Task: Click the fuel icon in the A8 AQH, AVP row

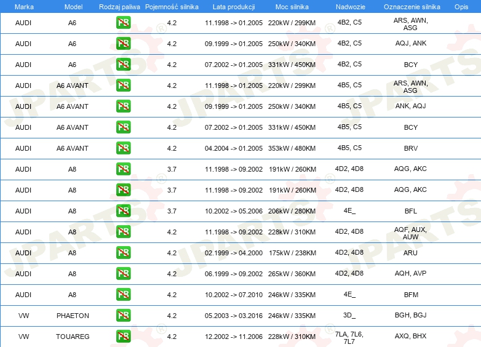Action: tap(123, 273)
